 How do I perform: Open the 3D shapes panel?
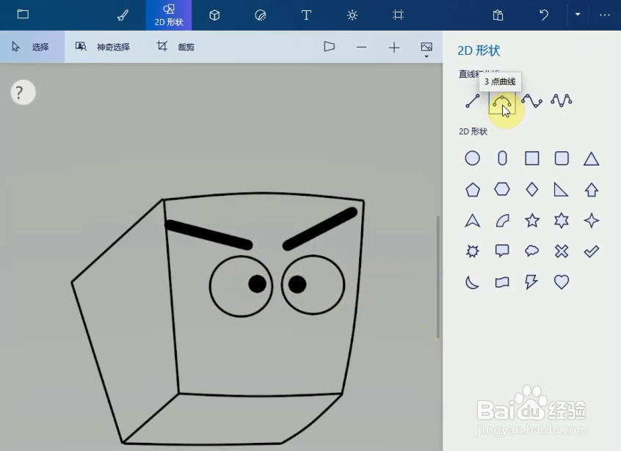pyautogui.click(x=214, y=15)
